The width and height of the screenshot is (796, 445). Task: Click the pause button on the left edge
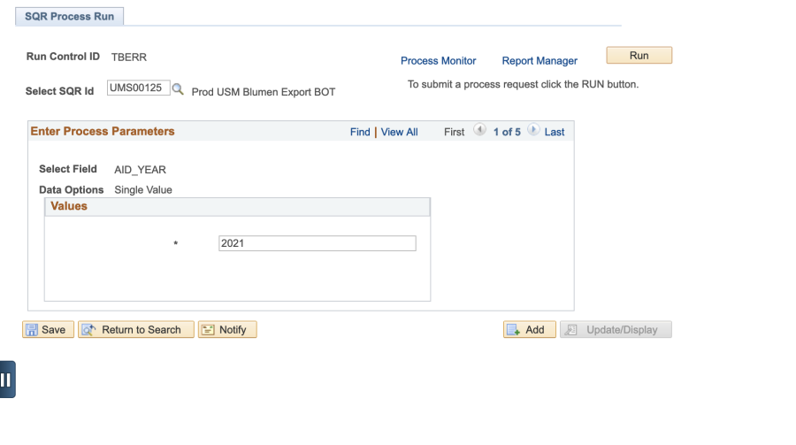click(x=7, y=380)
